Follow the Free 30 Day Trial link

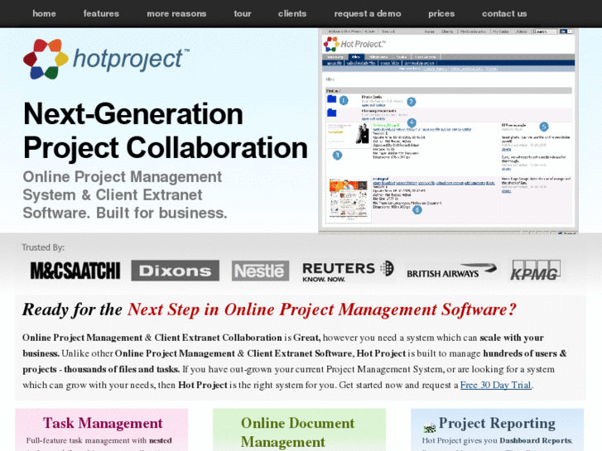click(x=496, y=385)
